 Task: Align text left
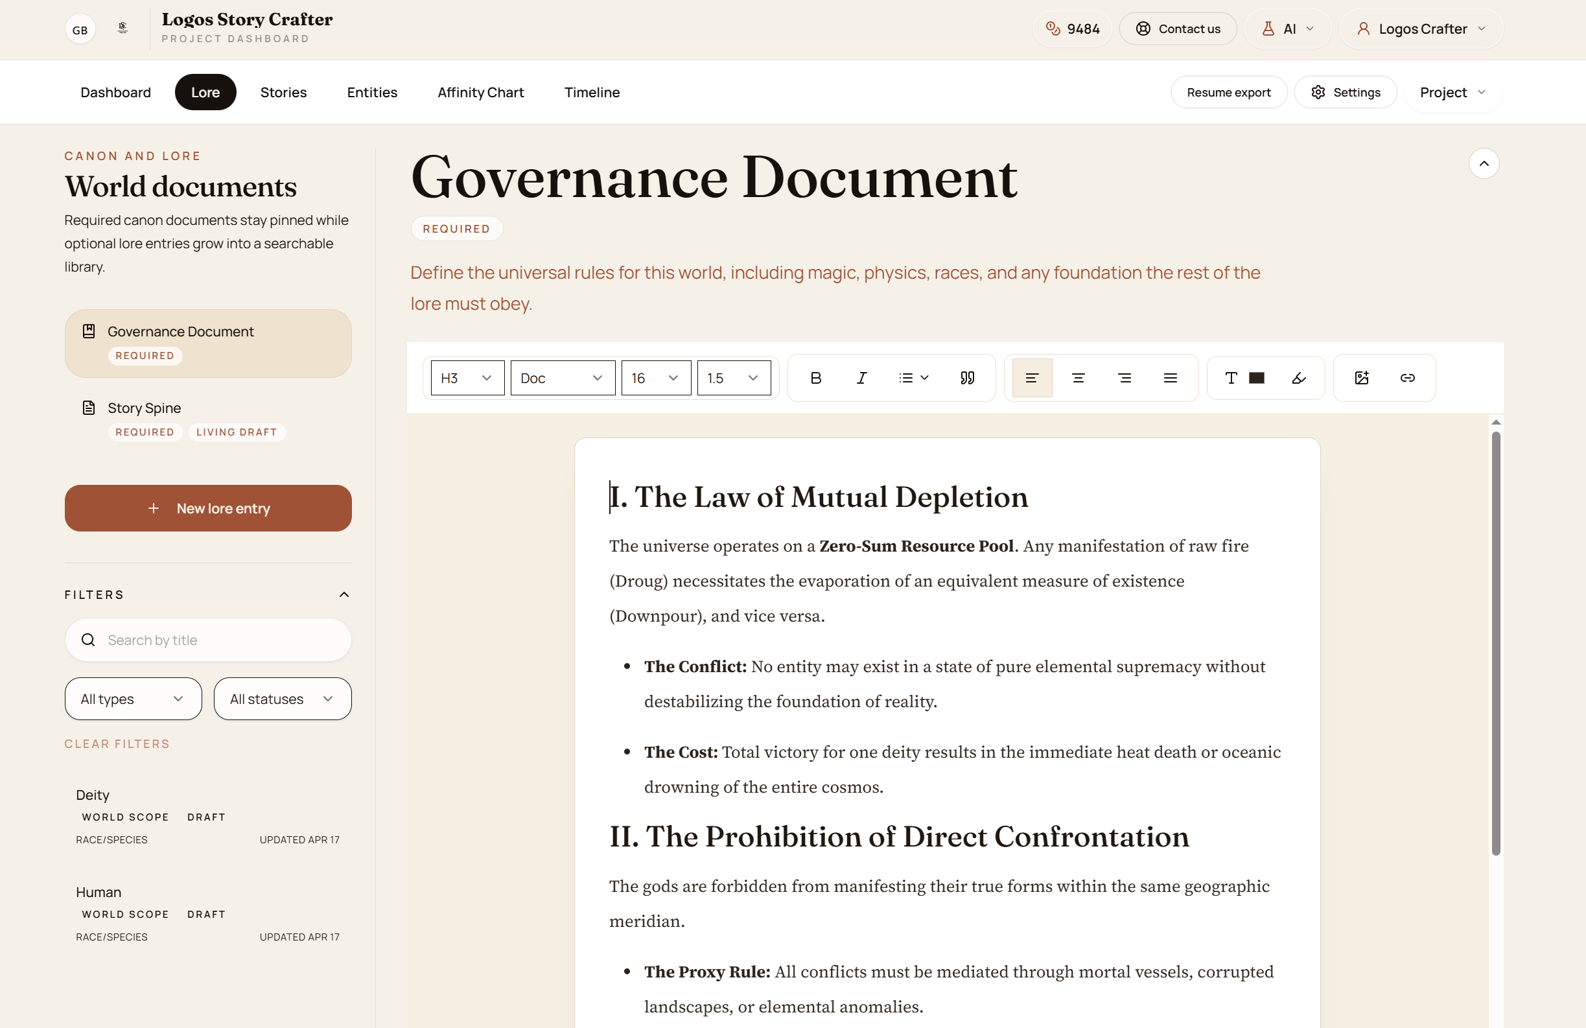pos(1032,378)
